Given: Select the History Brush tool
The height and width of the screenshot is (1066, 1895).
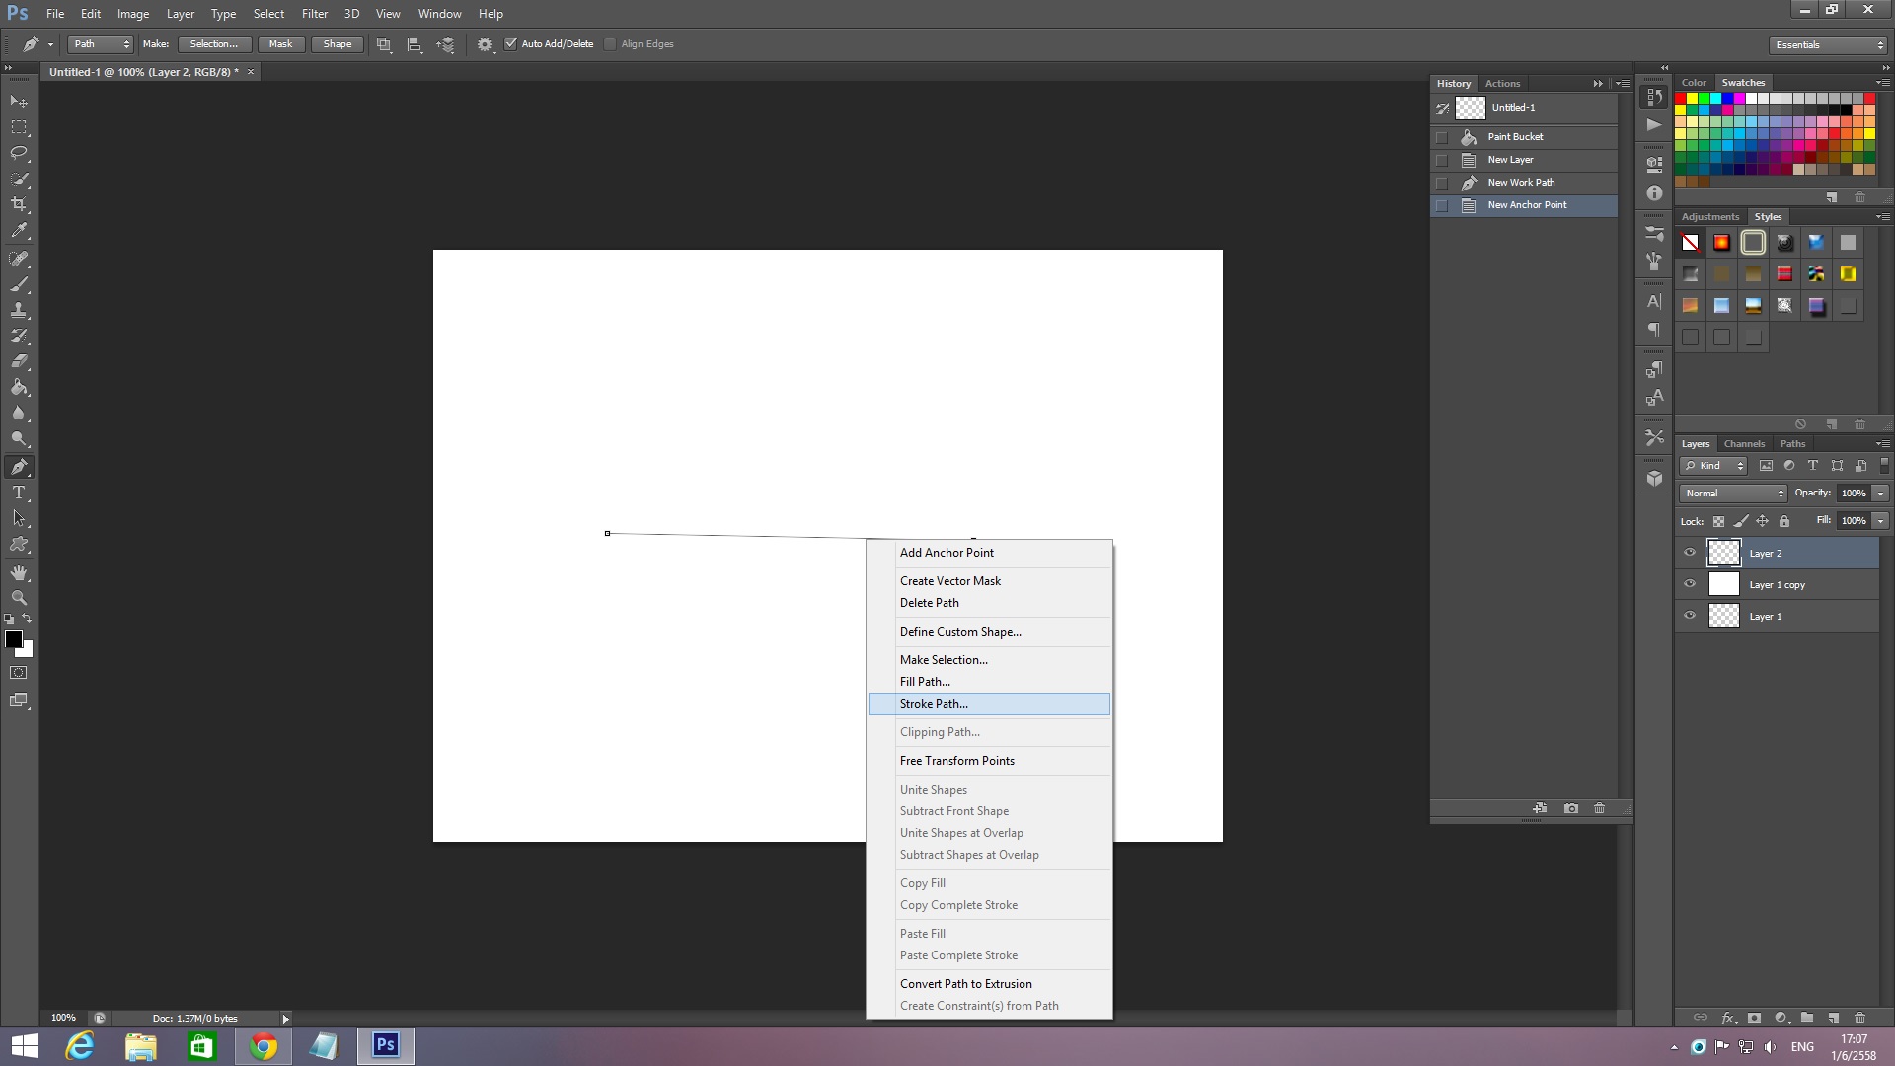Looking at the screenshot, I should pos(19,336).
